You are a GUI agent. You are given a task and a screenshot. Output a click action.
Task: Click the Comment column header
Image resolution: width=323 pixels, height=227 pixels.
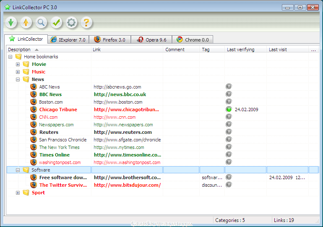181,50
